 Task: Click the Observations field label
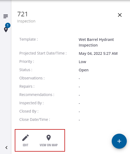coord(32,78)
